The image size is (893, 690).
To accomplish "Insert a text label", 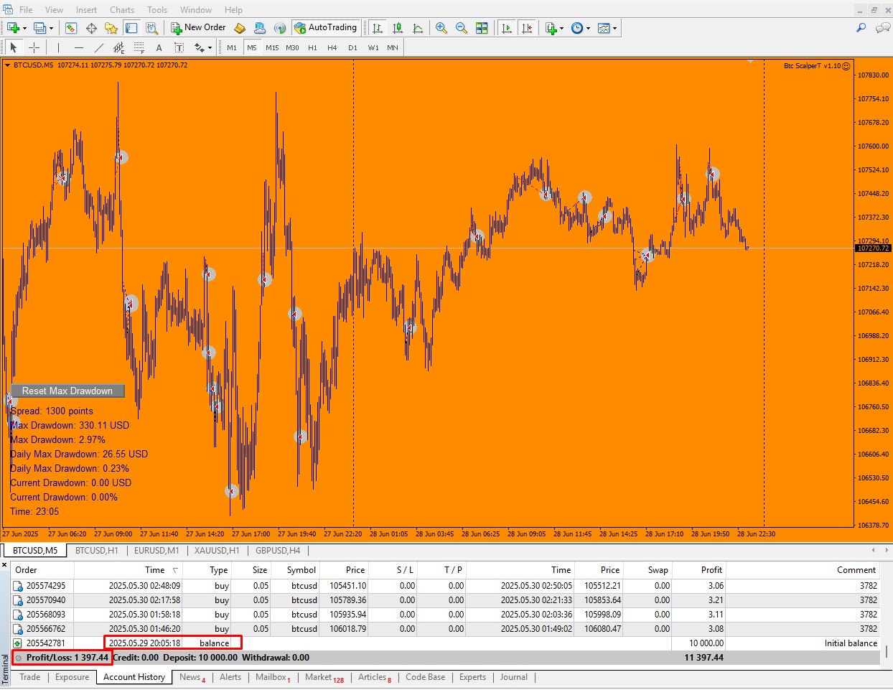I will (179, 47).
